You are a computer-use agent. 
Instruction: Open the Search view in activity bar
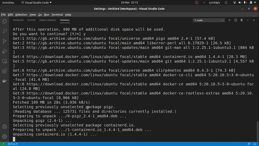[x=4, y=31]
